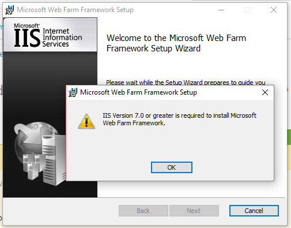The width and height of the screenshot is (291, 228).
Task: Click the greyed-out Next button
Action: [194, 211]
